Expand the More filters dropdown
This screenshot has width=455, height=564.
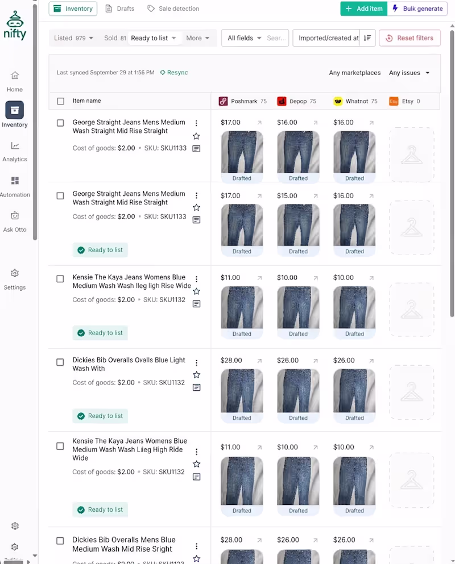197,37
